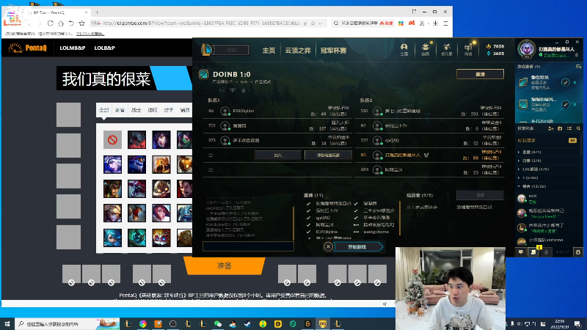Open the collection icon with notification dot
587x330 pixels.
(426, 49)
